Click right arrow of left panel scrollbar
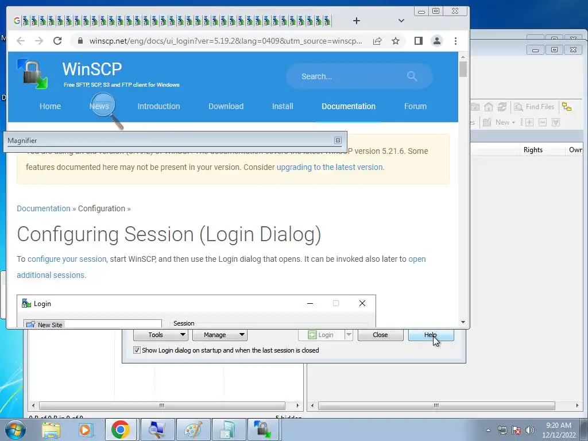The height and width of the screenshot is (441, 588). pyautogui.click(x=298, y=405)
